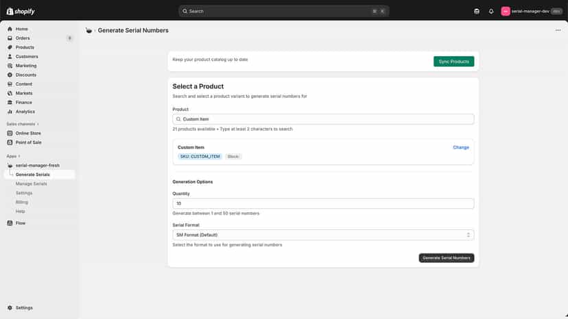Image resolution: width=568 pixels, height=319 pixels.
Task: Open serial-manager-dev account menu
Action: (x=532, y=11)
